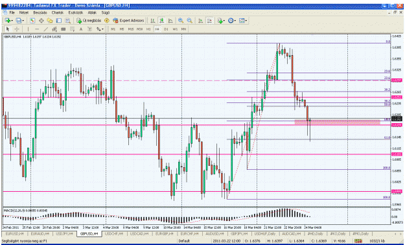The height and width of the screenshot is (245, 405).
Task: Select the trendline drawing tool
Action: point(46,29)
